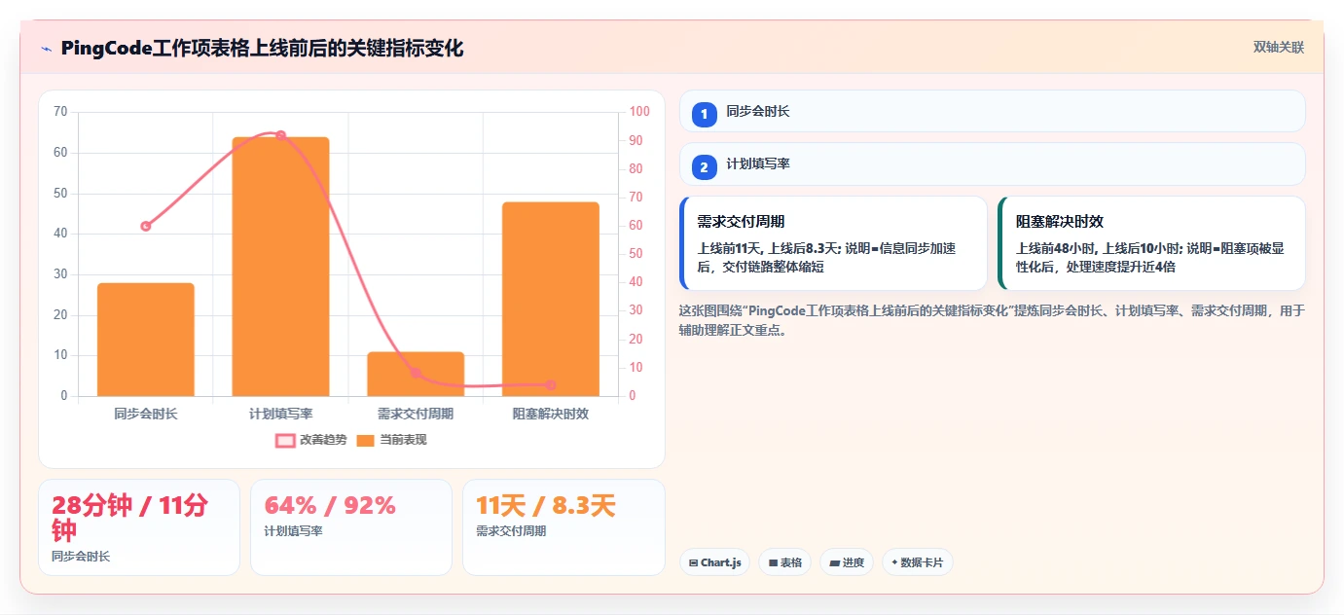Click the 11天 / 8.3天 stat card
Screen dimensions: 1344x615
tap(563, 526)
